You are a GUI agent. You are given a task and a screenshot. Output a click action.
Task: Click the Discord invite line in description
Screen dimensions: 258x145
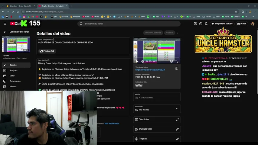(71, 84)
